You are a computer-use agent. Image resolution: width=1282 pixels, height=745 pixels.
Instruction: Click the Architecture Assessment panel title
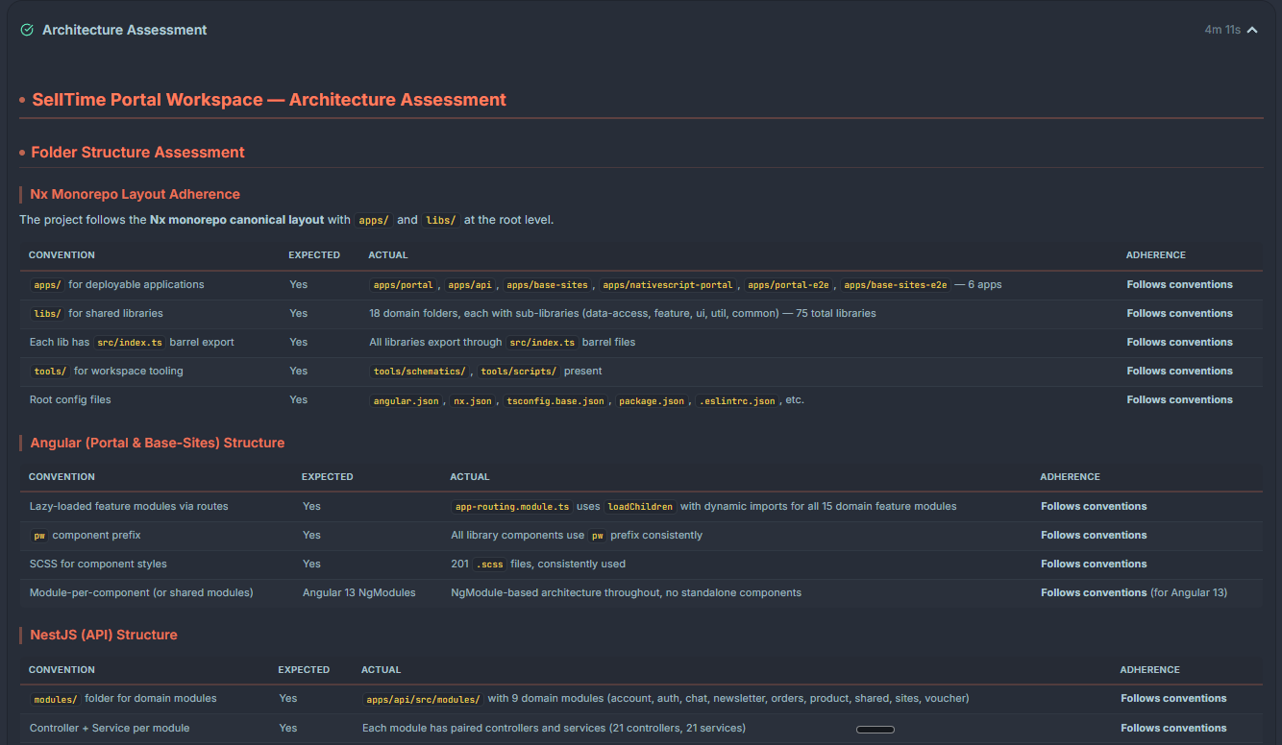[x=124, y=30]
